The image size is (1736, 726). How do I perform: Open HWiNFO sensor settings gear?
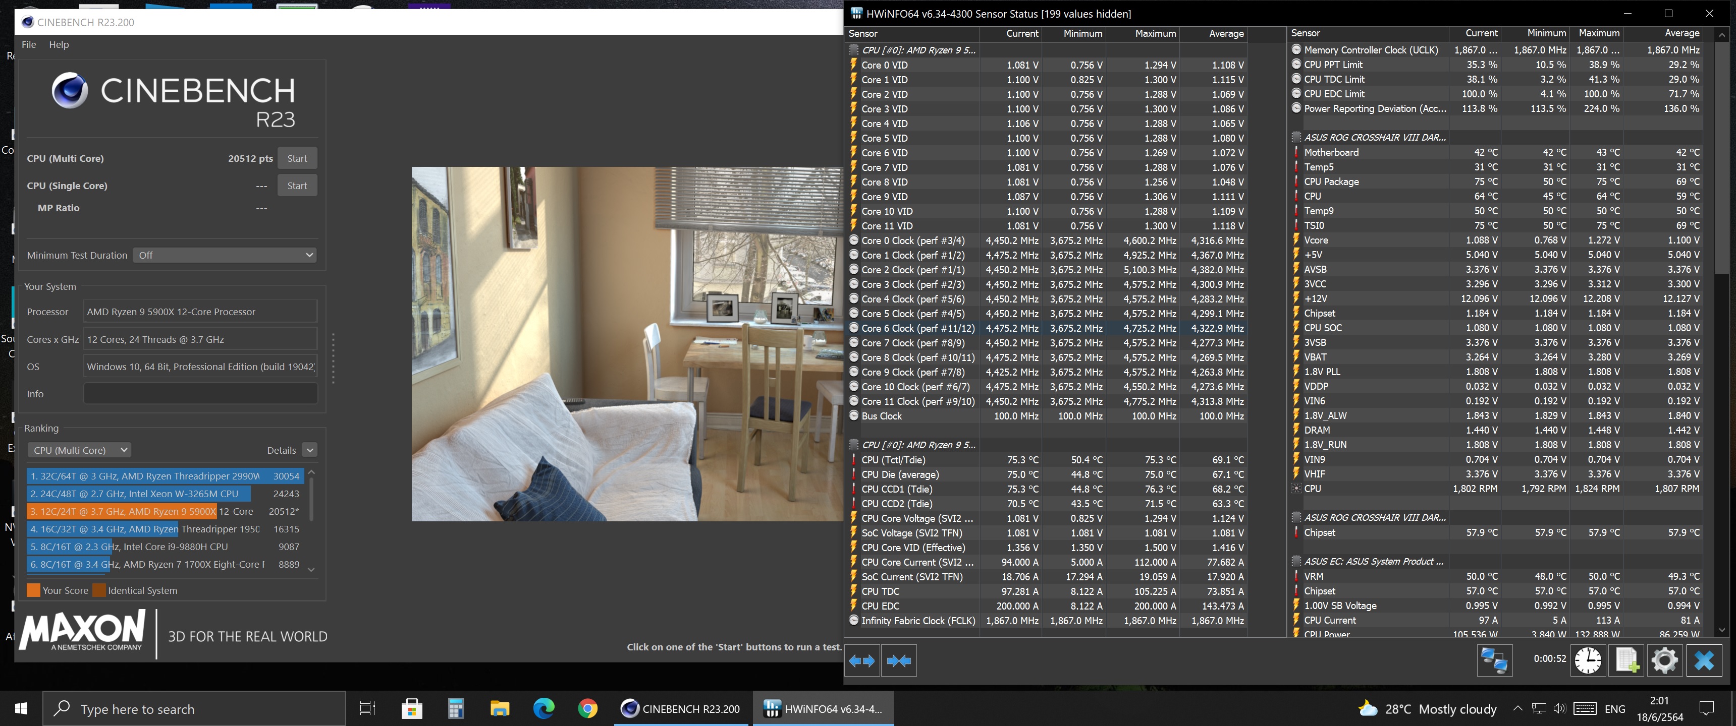pos(1664,660)
